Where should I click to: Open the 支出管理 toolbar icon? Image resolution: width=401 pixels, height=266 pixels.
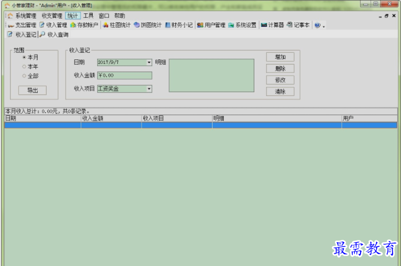[22, 25]
